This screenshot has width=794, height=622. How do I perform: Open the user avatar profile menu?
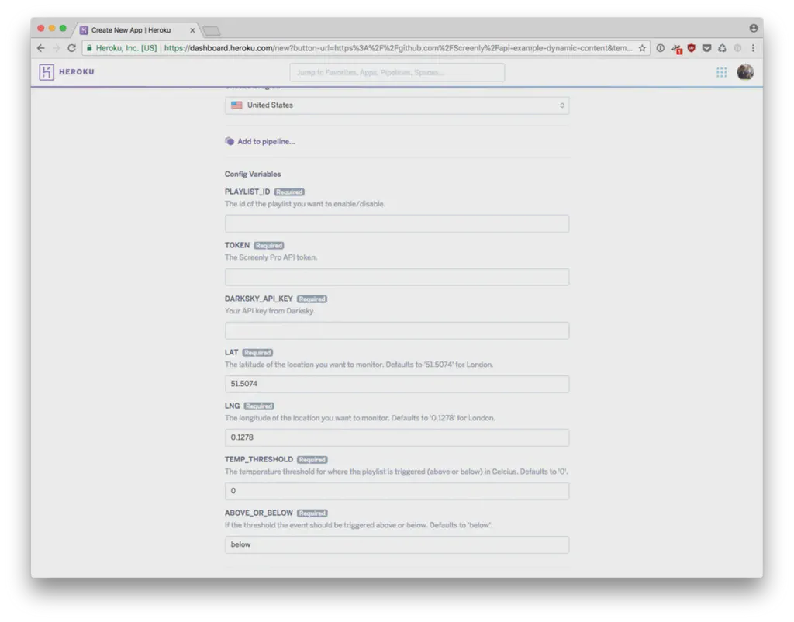pos(744,71)
